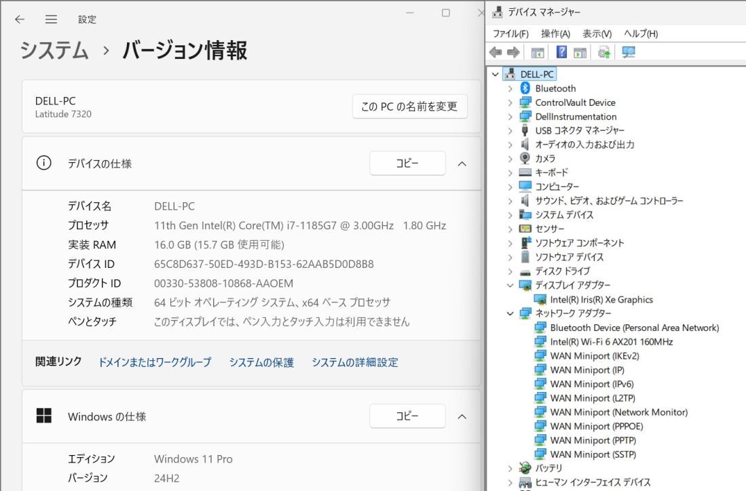Collapse the Windows の仕様 section chevron

click(x=462, y=416)
